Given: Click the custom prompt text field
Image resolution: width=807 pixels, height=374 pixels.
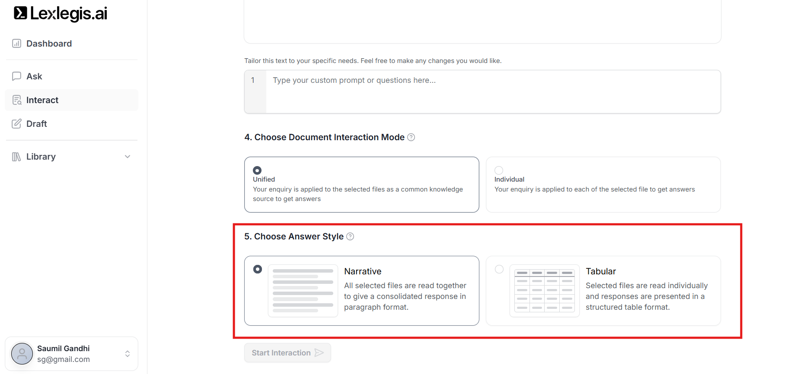Looking at the screenshot, I should (493, 91).
